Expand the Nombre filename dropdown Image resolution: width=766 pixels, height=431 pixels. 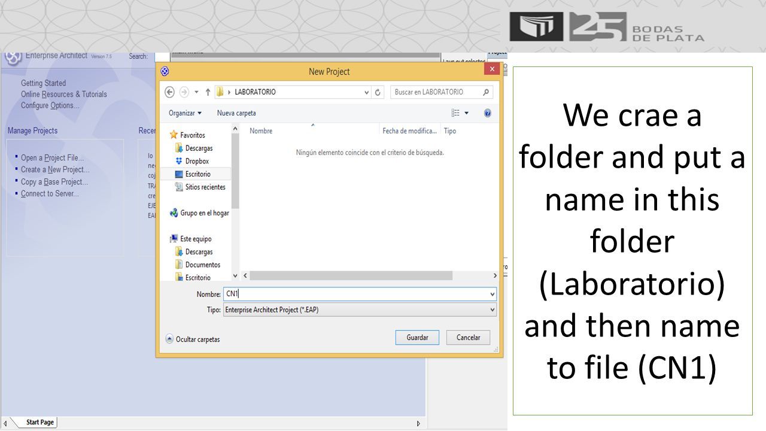click(x=493, y=294)
